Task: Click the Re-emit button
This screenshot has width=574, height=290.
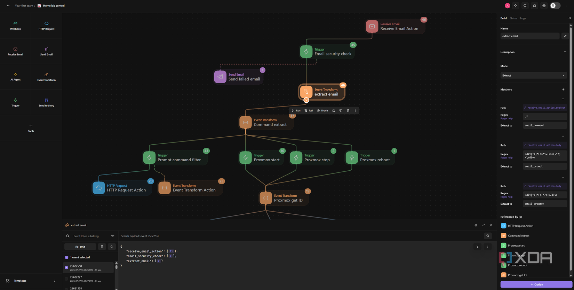Action: [80, 247]
